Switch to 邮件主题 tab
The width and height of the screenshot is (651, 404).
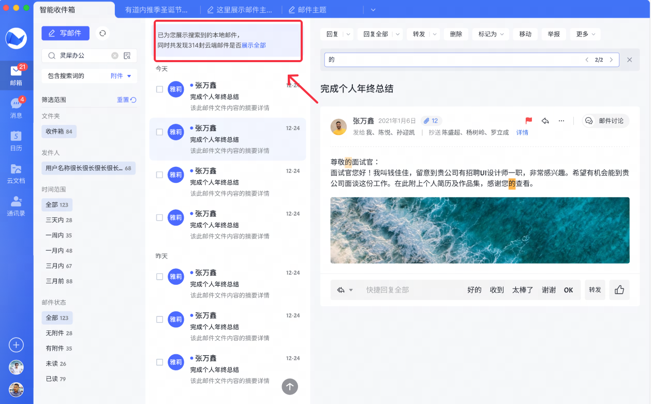(x=308, y=10)
